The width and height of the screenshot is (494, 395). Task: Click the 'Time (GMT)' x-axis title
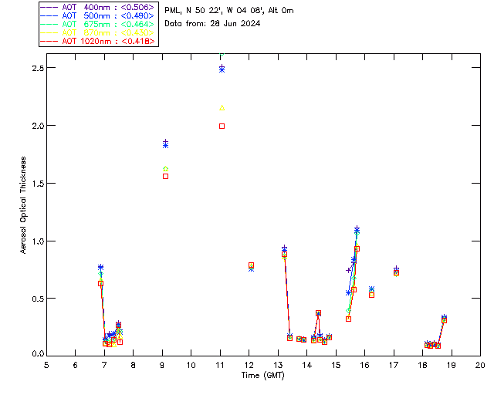(262, 376)
